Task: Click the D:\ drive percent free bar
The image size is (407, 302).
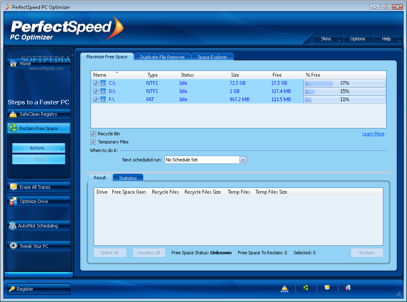Action: 345,91
